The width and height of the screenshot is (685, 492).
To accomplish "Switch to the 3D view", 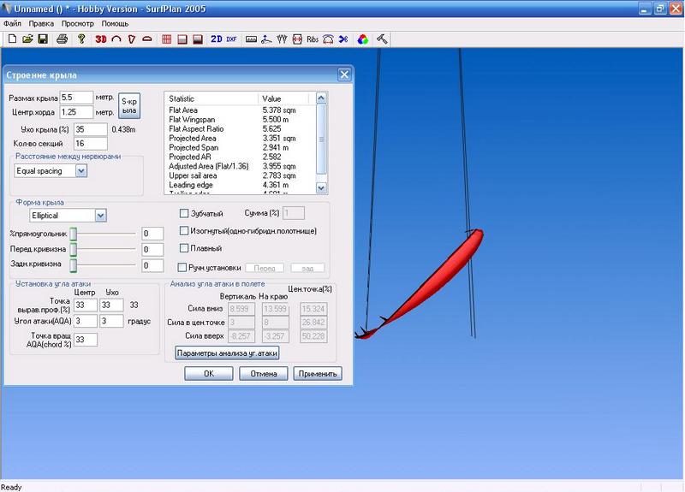I will tap(100, 39).
